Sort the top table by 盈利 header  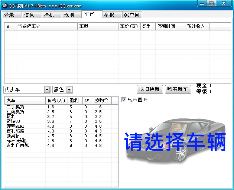[x=148, y=26]
